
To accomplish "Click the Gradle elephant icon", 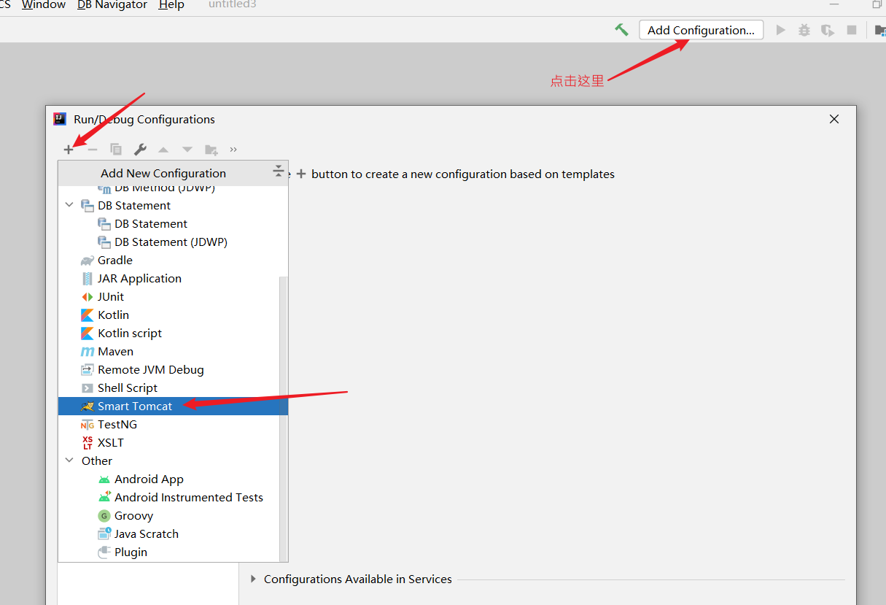I will pos(87,261).
